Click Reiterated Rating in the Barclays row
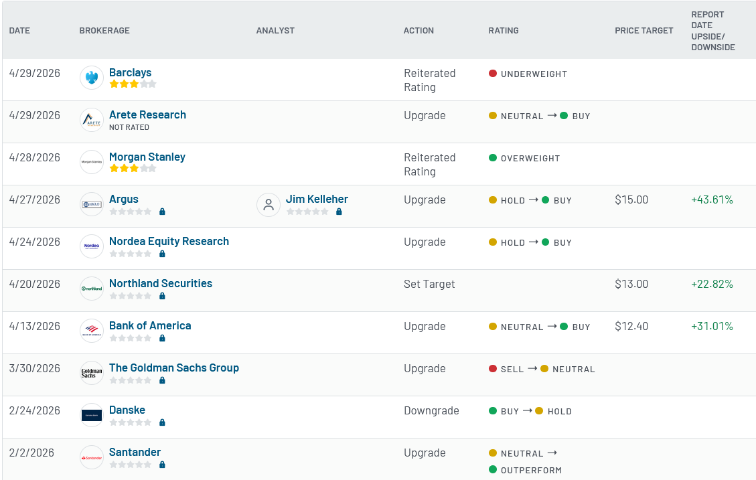The width and height of the screenshot is (756, 480). [x=430, y=80]
